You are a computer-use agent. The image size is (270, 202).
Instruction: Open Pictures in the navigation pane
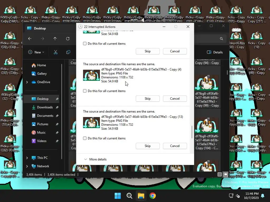click(x=42, y=124)
